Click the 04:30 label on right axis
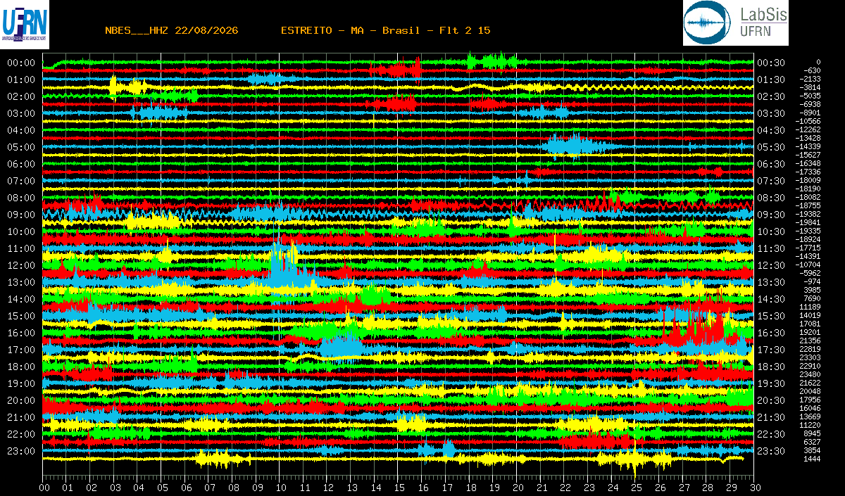Image resolution: width=845 pixels, height=496 pixels. [x=771, y=130]
